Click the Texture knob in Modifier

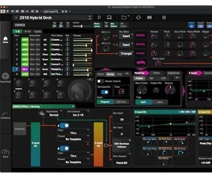tap(170, 90)
